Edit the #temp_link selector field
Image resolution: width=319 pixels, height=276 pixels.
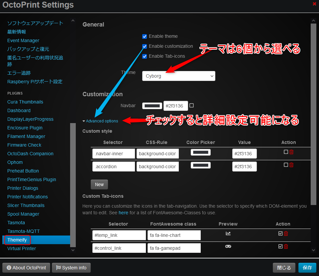[x=119, y=235]
